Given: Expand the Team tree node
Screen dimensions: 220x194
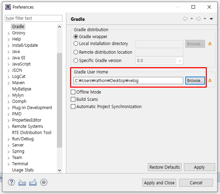Looking at the screenshot, I should [x=9, y=158].
